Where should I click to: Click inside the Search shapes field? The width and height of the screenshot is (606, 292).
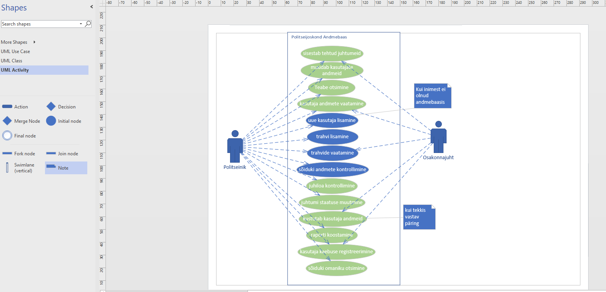pyautogui.click(x=39, y=24)
